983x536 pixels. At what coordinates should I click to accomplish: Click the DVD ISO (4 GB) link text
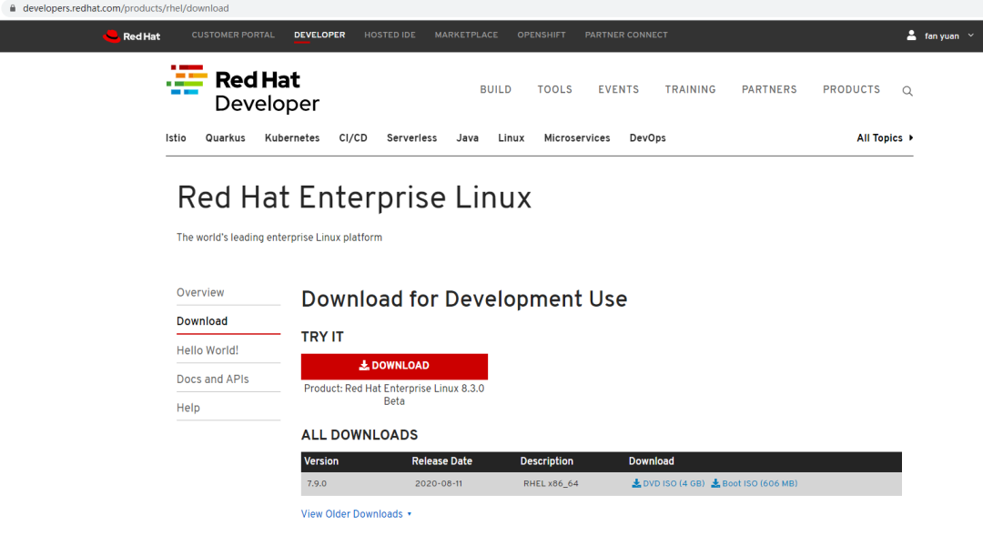coord(674,483)
